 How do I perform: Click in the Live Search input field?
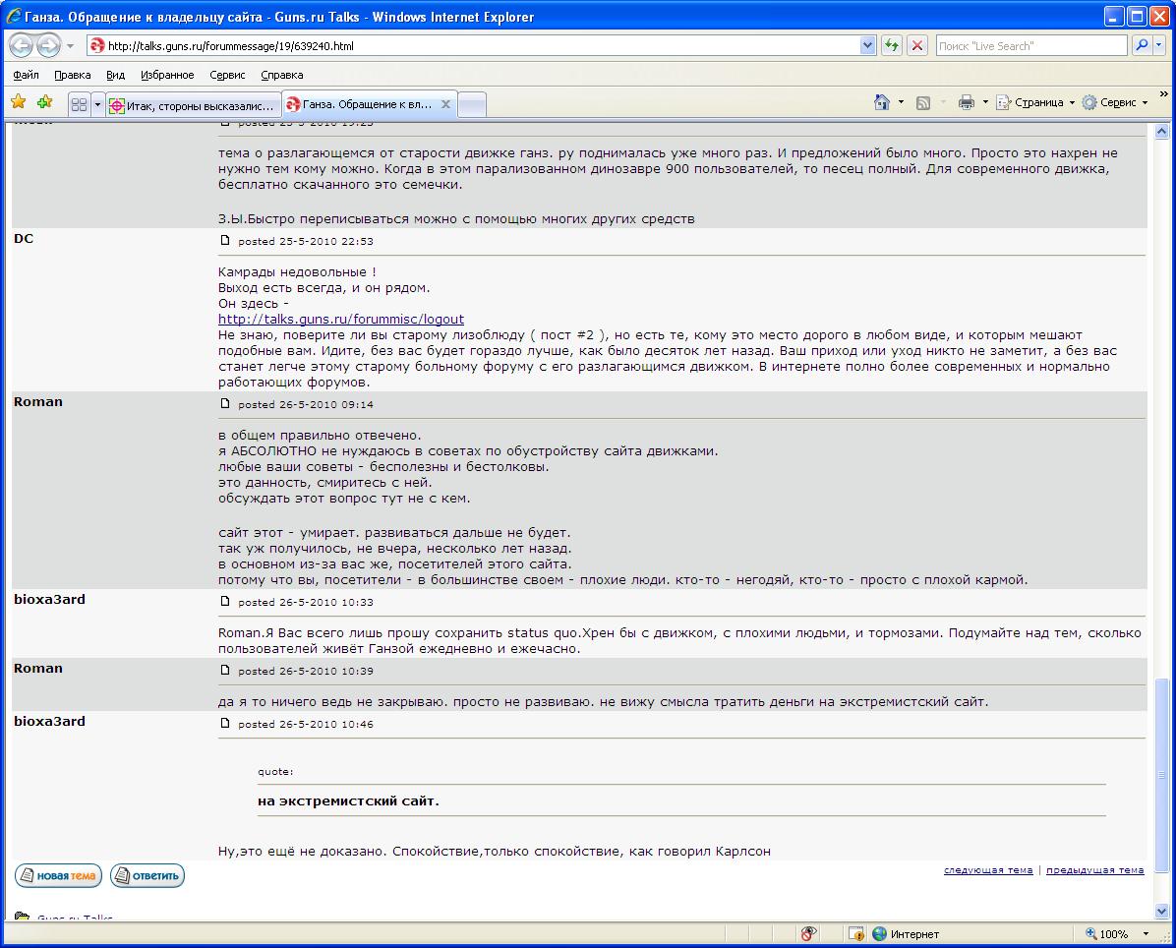(x=1029, y=46)
